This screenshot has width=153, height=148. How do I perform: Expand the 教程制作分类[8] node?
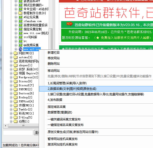(16, 13)
